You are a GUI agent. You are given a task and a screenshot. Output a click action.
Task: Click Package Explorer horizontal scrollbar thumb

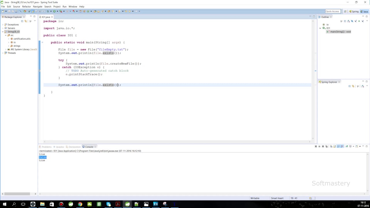(x=17, y=194)
